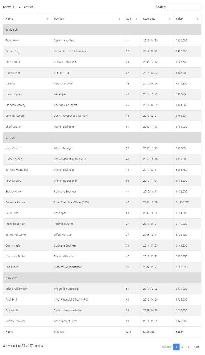Click the Edinburgh group header row
The image size is (205, 355).
pos(102,29)
